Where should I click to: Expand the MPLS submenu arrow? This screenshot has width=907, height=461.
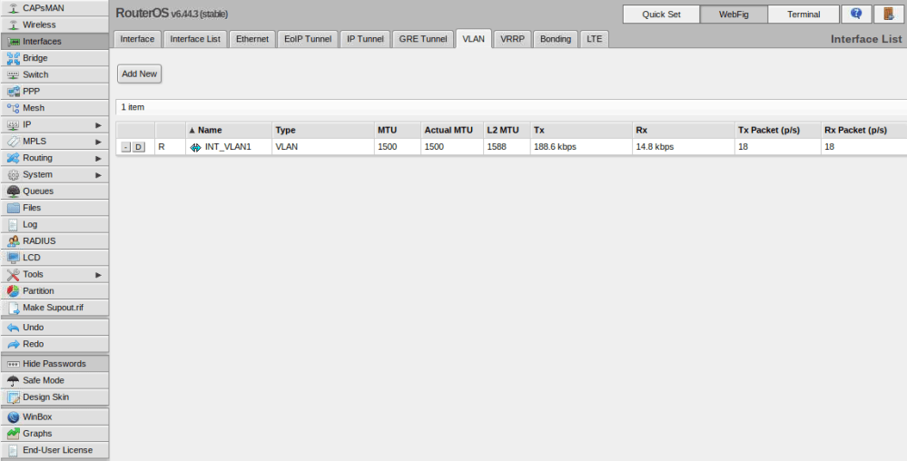coord(98,142)
